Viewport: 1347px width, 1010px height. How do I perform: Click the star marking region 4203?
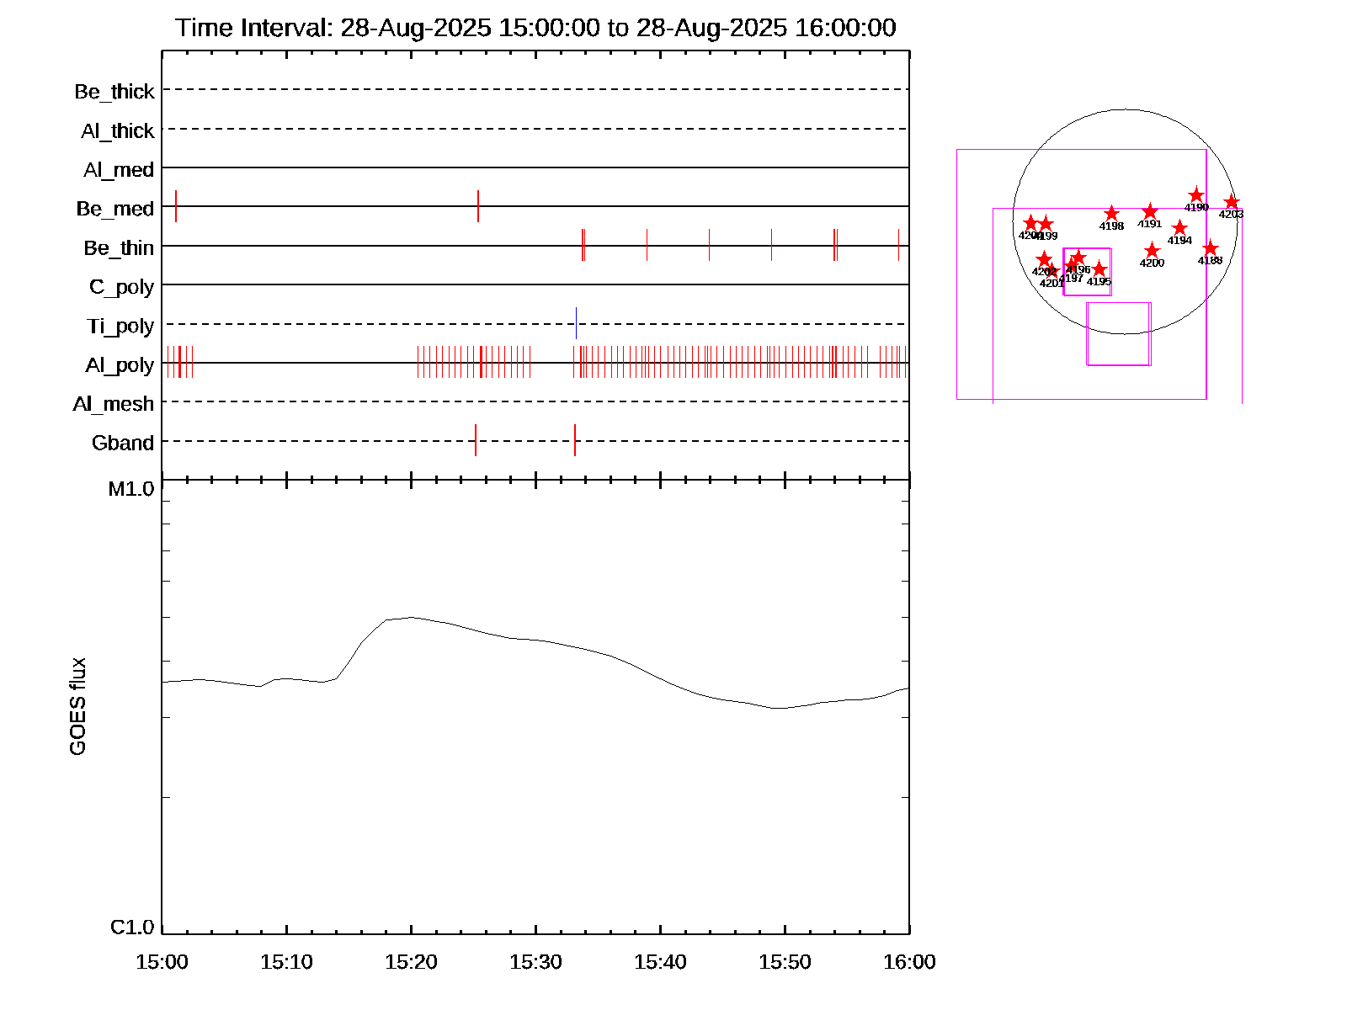1232,202
